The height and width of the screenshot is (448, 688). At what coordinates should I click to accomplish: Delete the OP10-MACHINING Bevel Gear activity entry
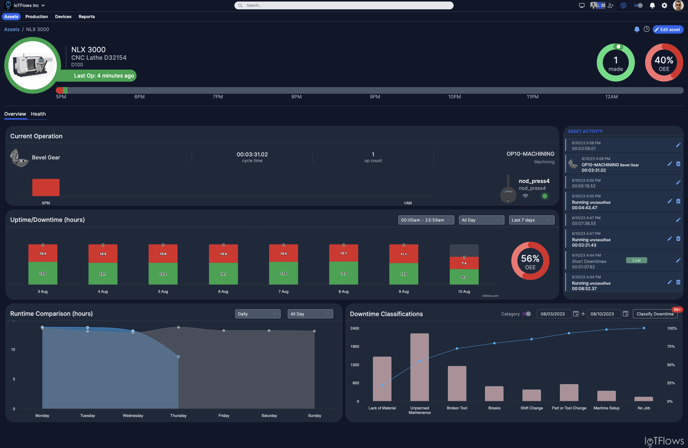[678, 164]
